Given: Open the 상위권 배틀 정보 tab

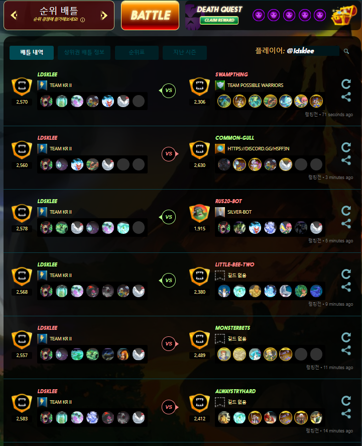Looking at the screenshot, I should pos(84,53).
